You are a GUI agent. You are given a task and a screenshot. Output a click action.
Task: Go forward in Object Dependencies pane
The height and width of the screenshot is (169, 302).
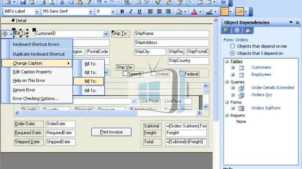click(237, 31)
